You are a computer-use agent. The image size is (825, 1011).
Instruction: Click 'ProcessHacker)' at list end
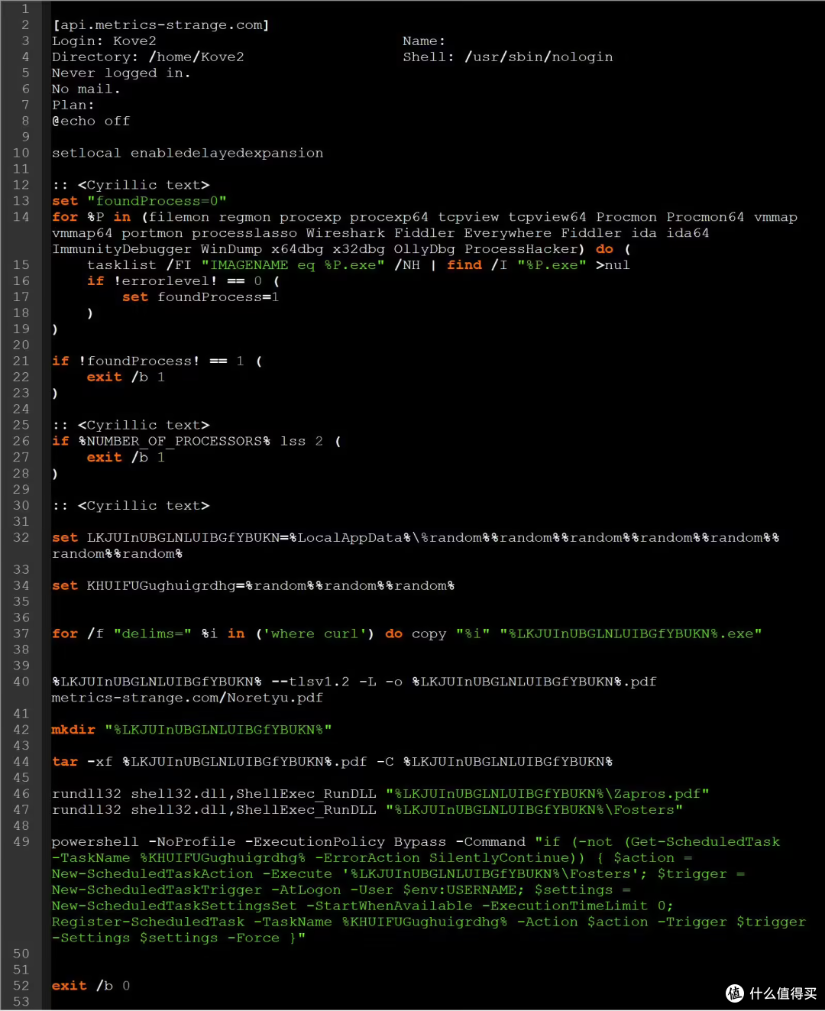click(x=525, y=249)
